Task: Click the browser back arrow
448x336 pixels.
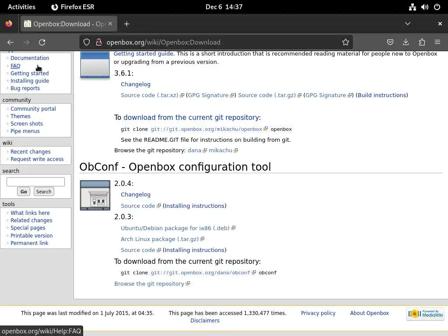Action: click(x=10, y=42)
